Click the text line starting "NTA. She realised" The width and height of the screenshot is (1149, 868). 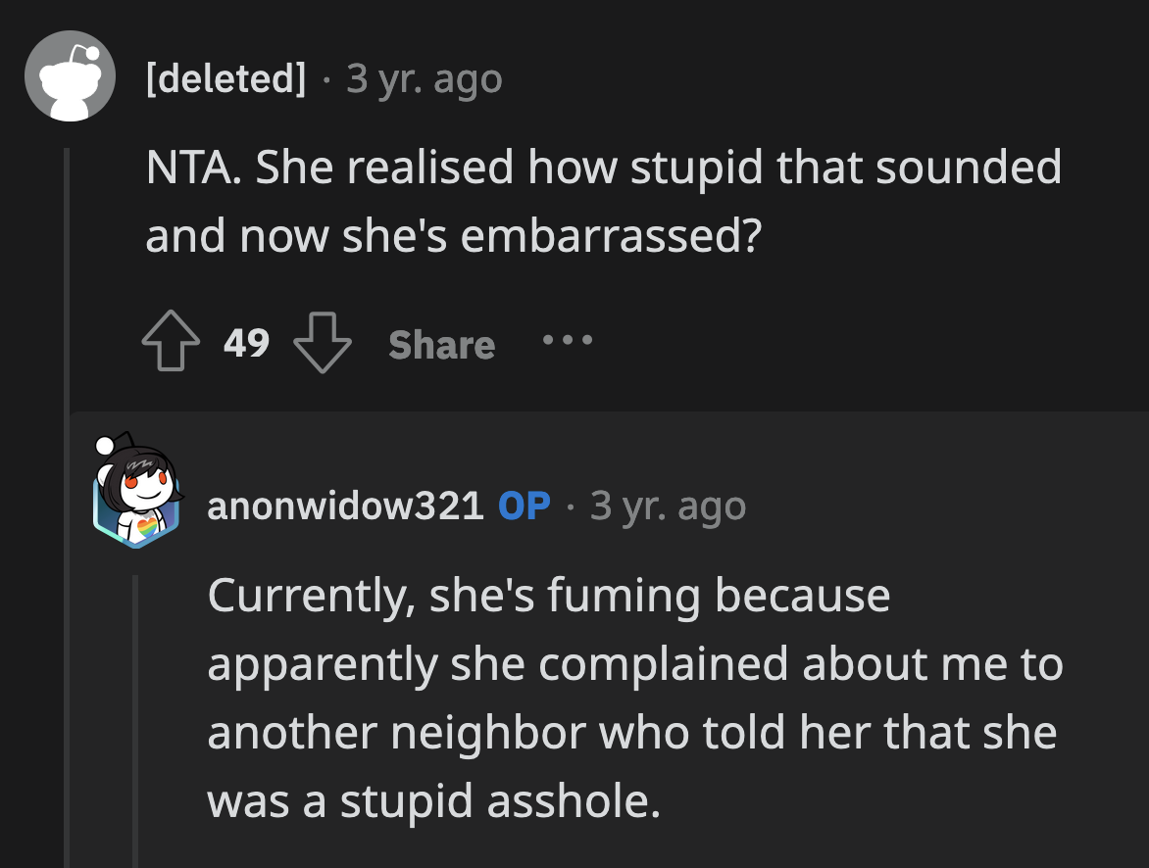pos(603,168)
